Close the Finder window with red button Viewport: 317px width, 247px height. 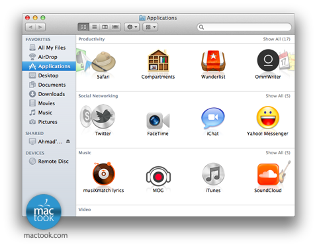tap(27, 18)
